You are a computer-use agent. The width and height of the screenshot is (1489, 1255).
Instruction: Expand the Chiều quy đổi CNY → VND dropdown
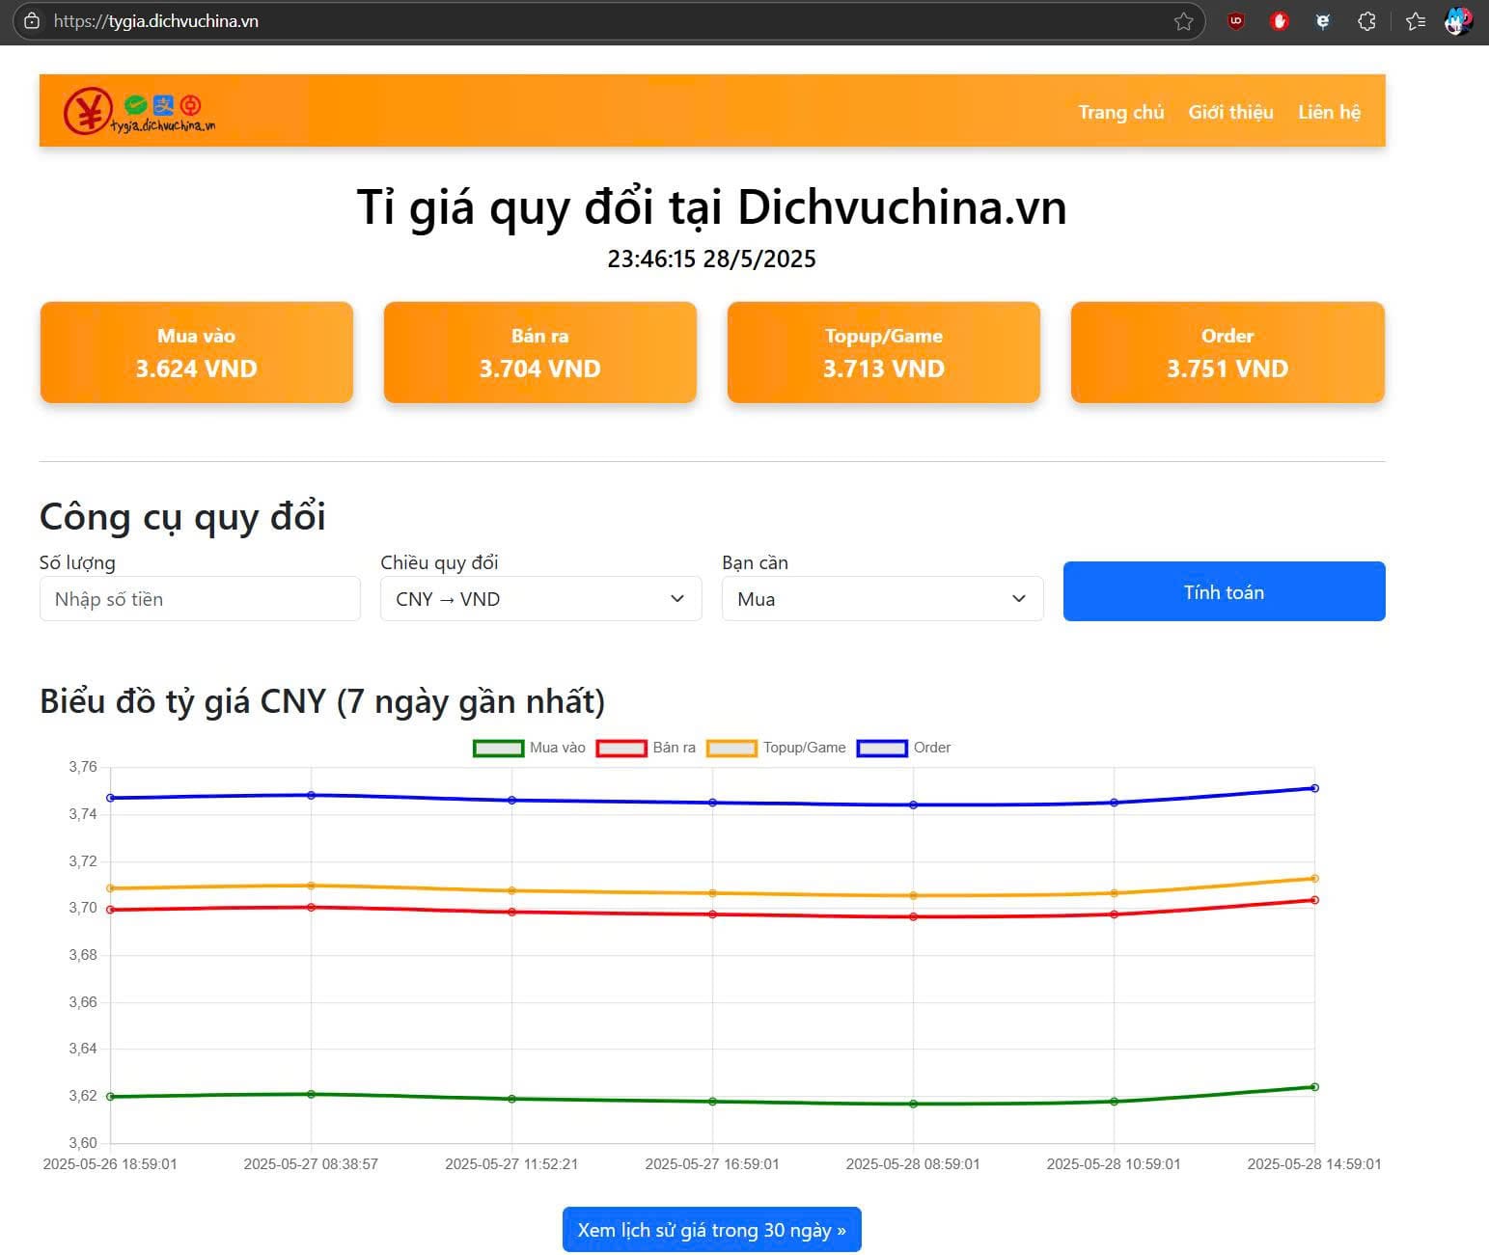point(541,599)
